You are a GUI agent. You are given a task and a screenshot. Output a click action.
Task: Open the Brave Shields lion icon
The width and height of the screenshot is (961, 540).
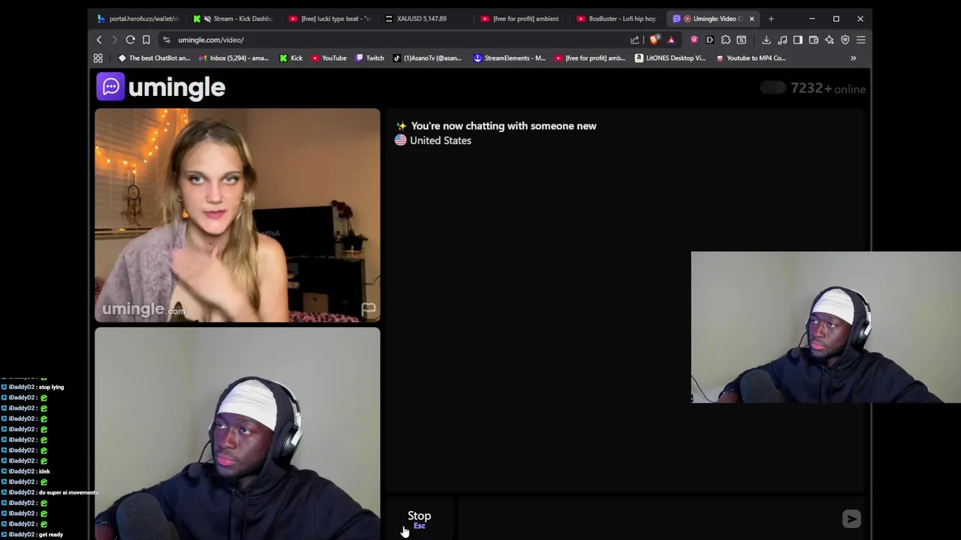tap(655, 40)
